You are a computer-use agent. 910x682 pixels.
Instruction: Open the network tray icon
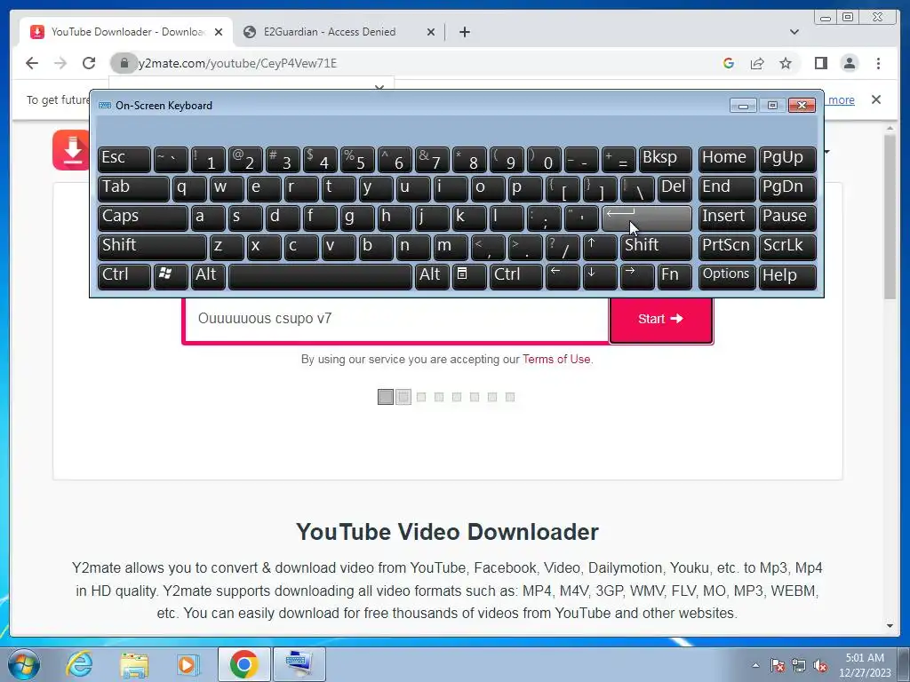[x=799, y=665]
